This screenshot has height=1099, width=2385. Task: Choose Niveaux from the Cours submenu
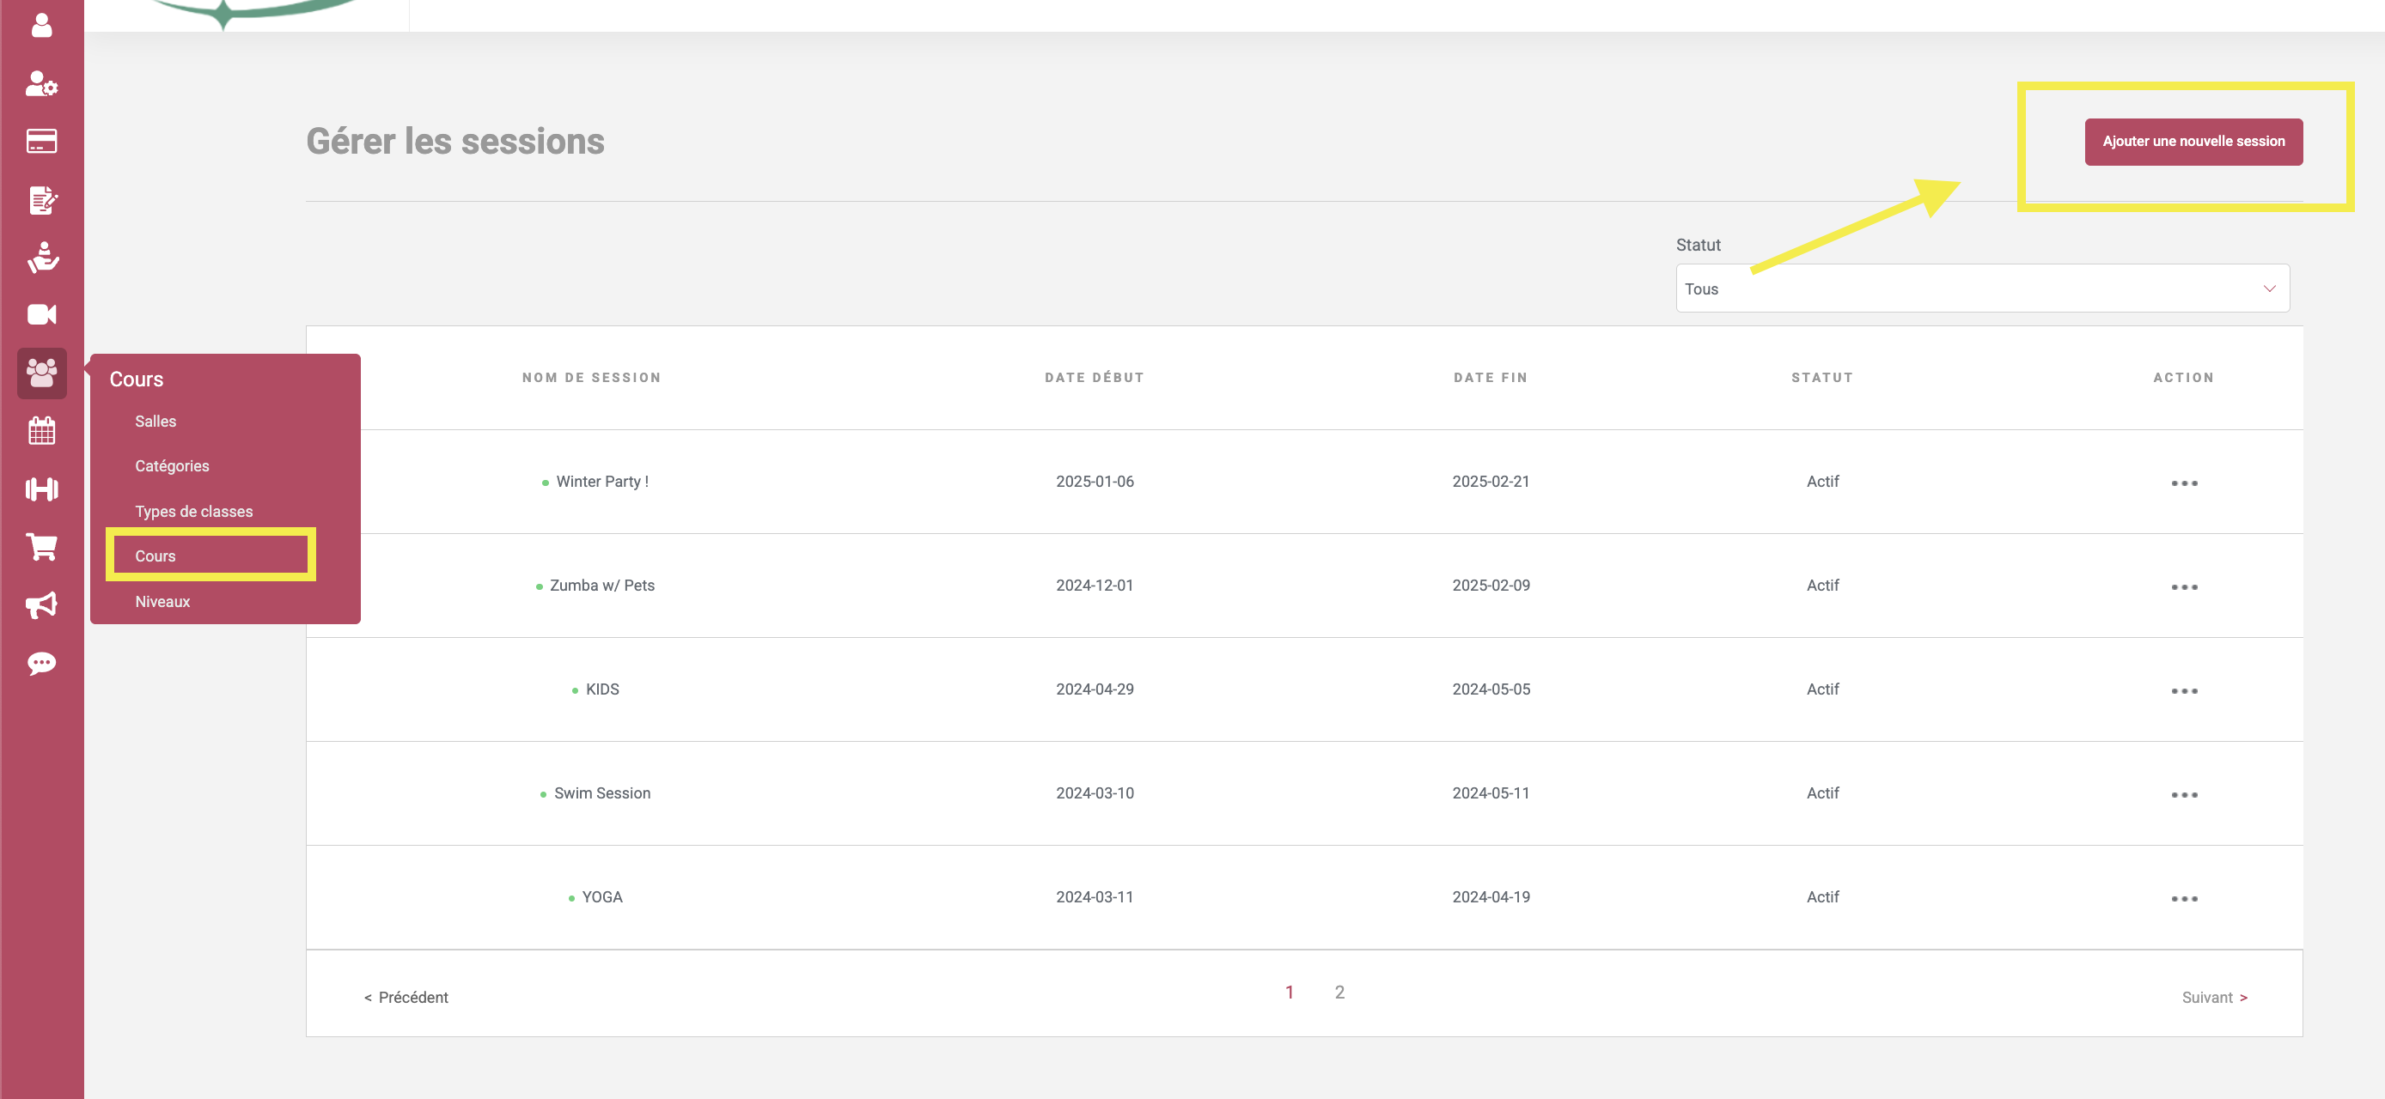click(162, 601)
